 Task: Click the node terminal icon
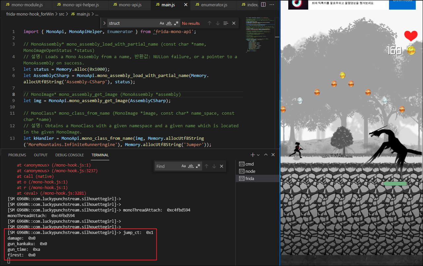point(241,171)
